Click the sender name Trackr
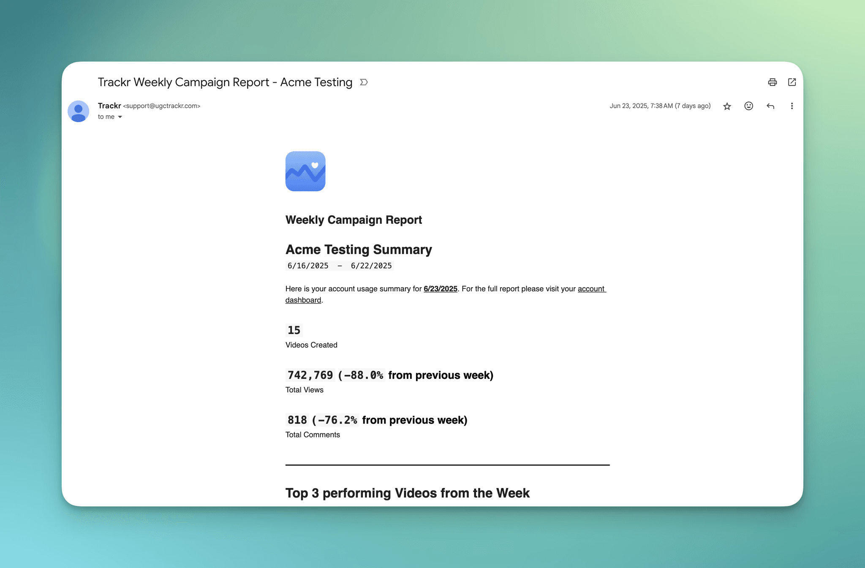Screen dimensions: 865x568 tap(109, 106)
